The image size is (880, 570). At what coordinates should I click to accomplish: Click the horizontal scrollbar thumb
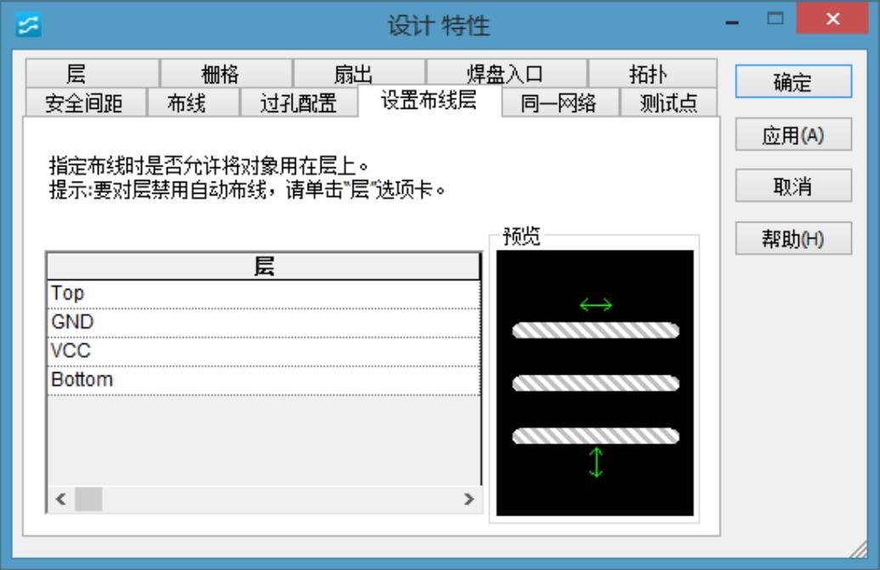88,499
